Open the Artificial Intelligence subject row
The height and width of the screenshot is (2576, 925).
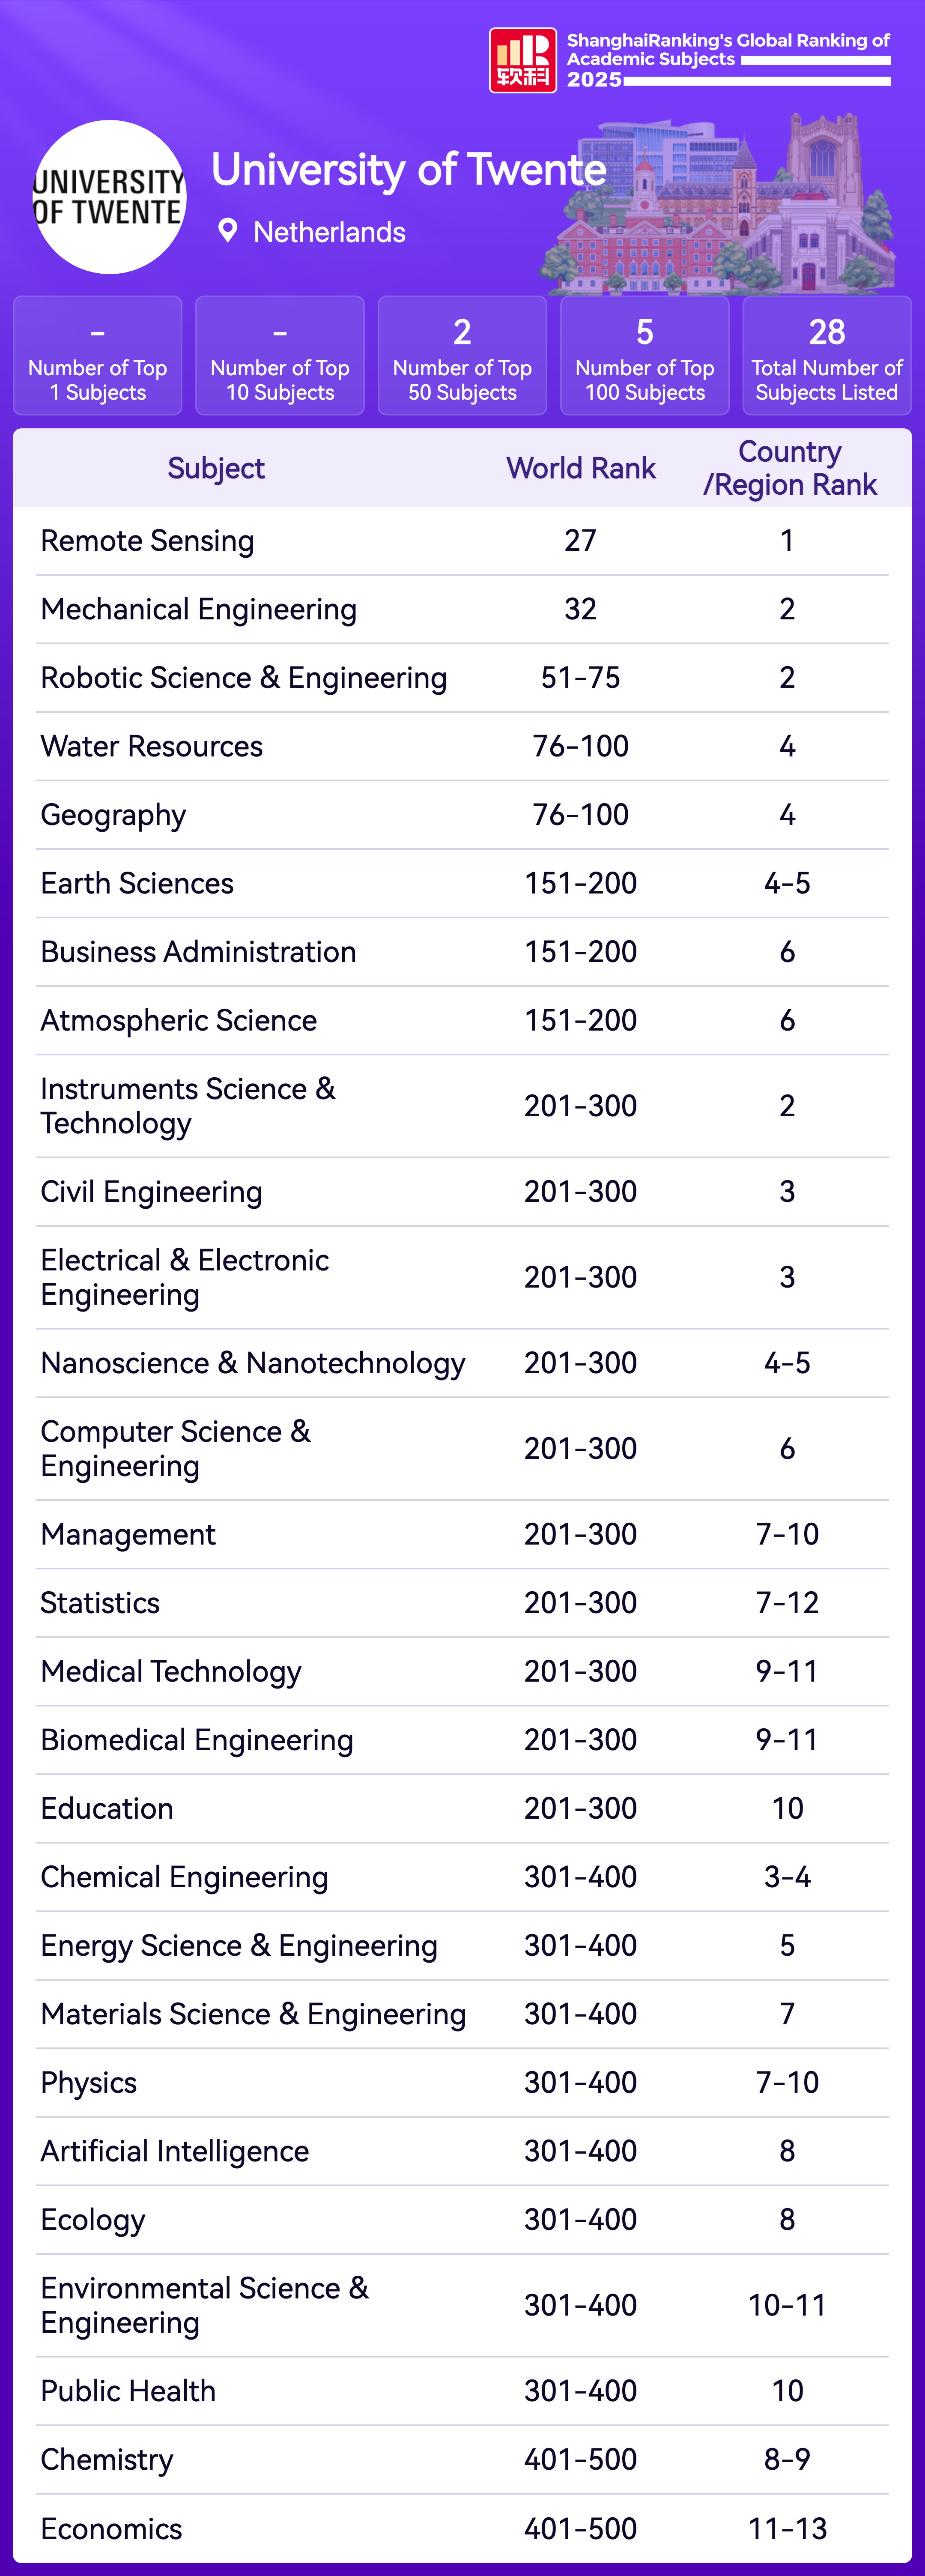click(175, 2151)
